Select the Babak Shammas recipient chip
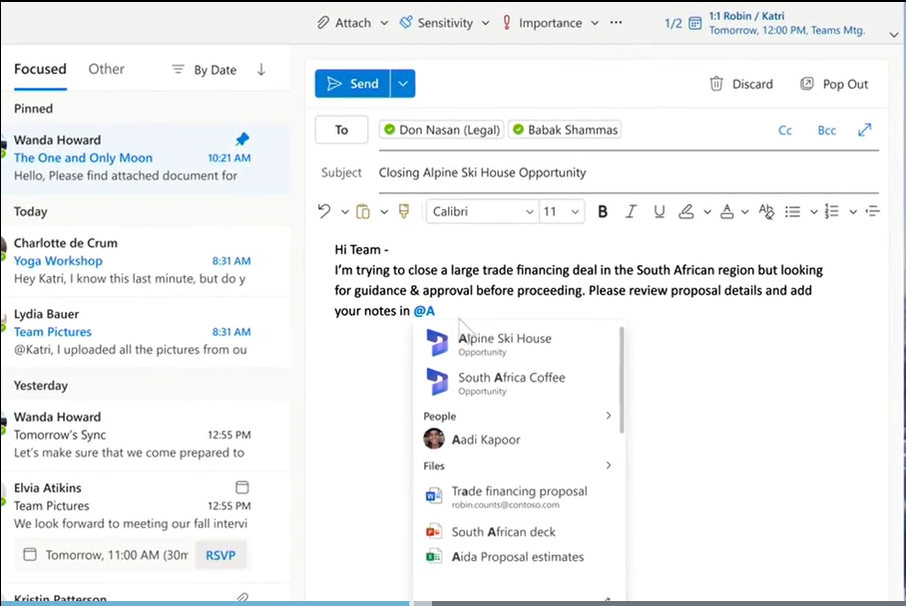The image size is (906, 606). pyautogui.click(x=566, y=130)
